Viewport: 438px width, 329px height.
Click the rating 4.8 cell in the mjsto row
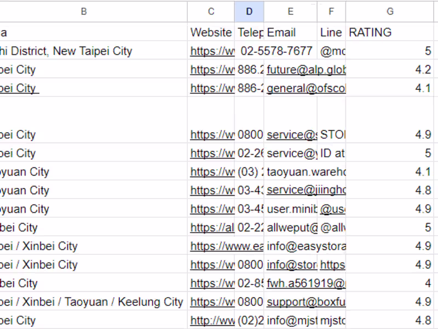pyautogui.click(x=390, y=320)
